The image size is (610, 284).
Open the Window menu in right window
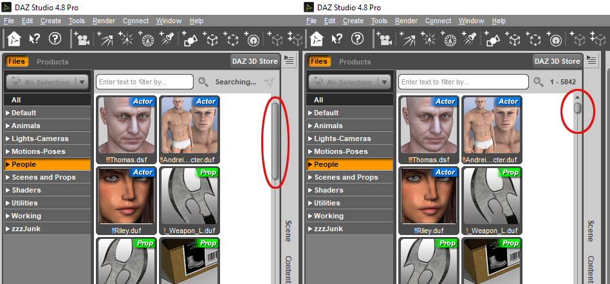(471, 21)
